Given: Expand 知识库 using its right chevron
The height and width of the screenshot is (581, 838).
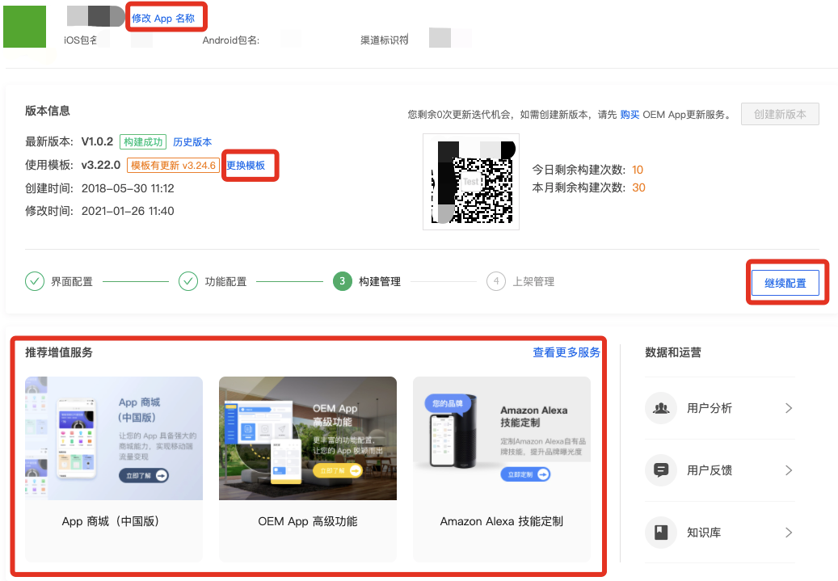Looking at the screenshot, I should (x=787, y=532).
